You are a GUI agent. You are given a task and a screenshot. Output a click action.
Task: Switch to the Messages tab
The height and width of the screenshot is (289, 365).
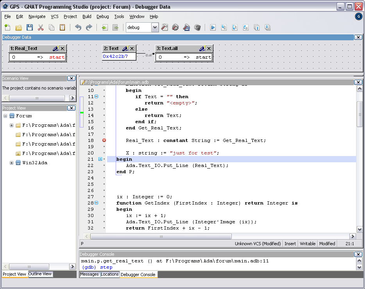tap(89, 275)
